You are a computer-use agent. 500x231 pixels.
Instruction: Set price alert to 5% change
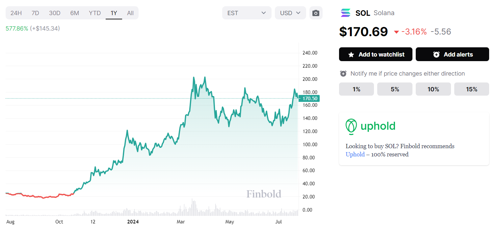click(395, 89)
